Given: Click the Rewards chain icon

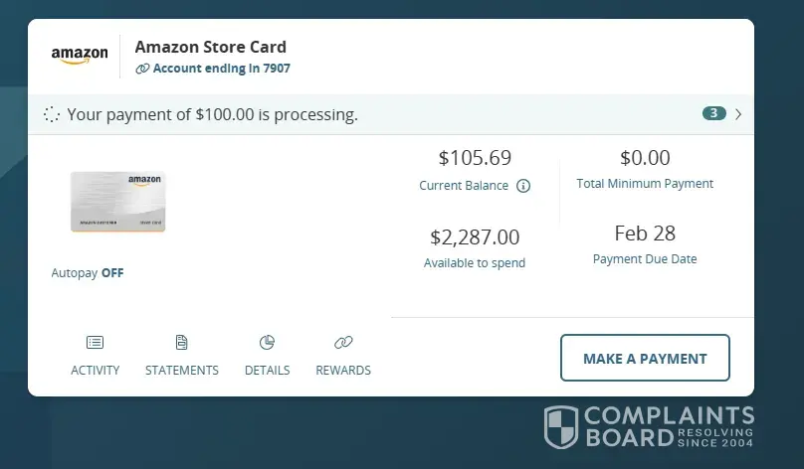Looking at the screenshot, I should [343, 343].
